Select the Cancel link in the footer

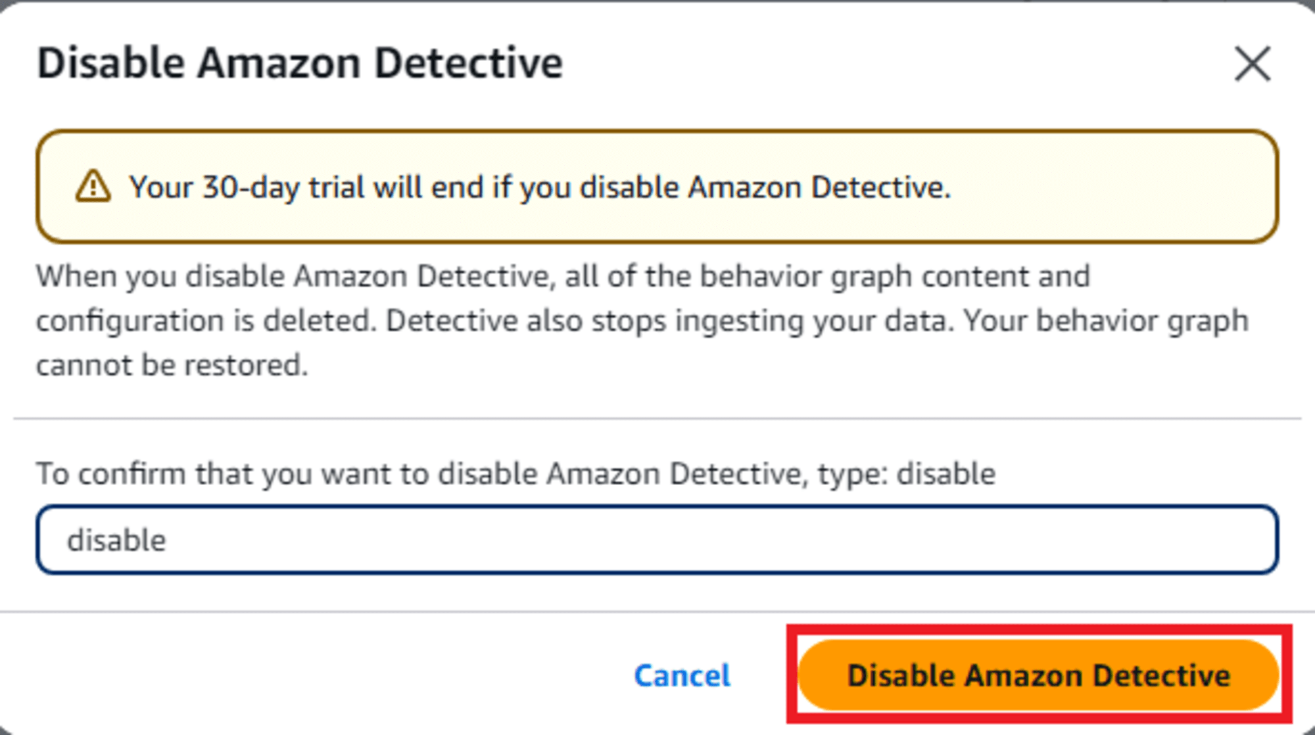point(681,676)
